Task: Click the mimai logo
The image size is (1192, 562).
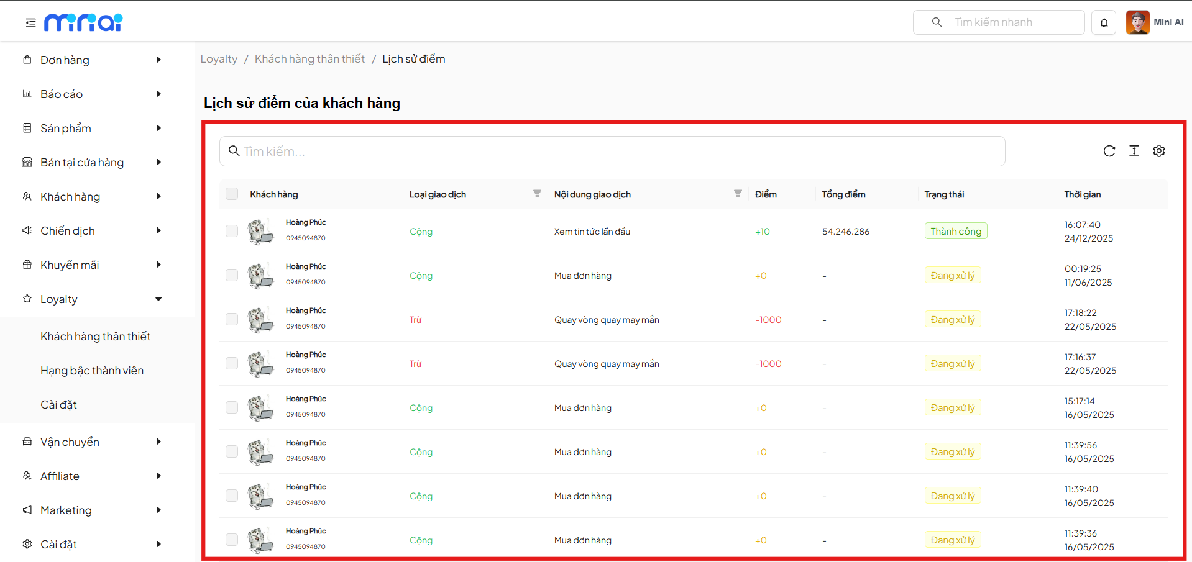Action: pyautogui.click(x=83, y=22)
